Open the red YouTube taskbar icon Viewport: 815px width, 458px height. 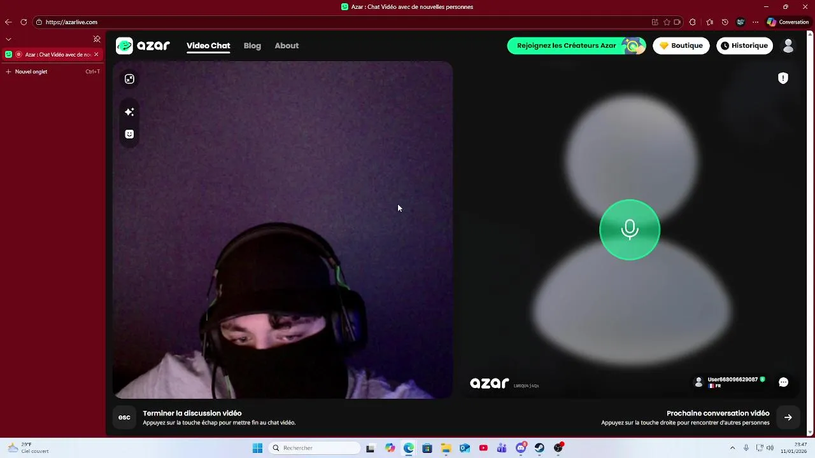pyautogui.click(x=484, y=448)
